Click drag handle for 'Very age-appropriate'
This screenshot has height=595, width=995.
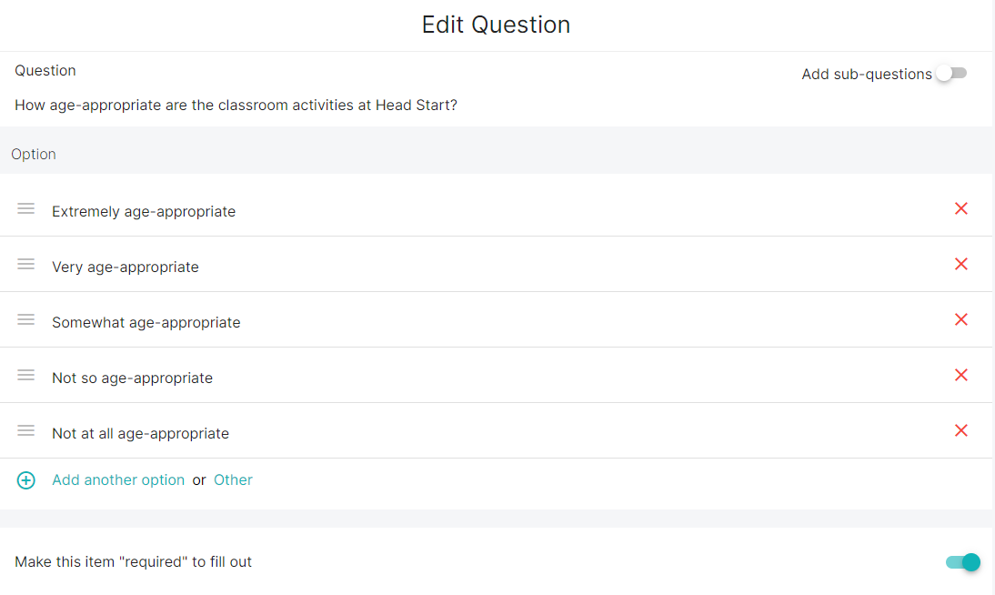pyautogui.click(x=26, y=265)
